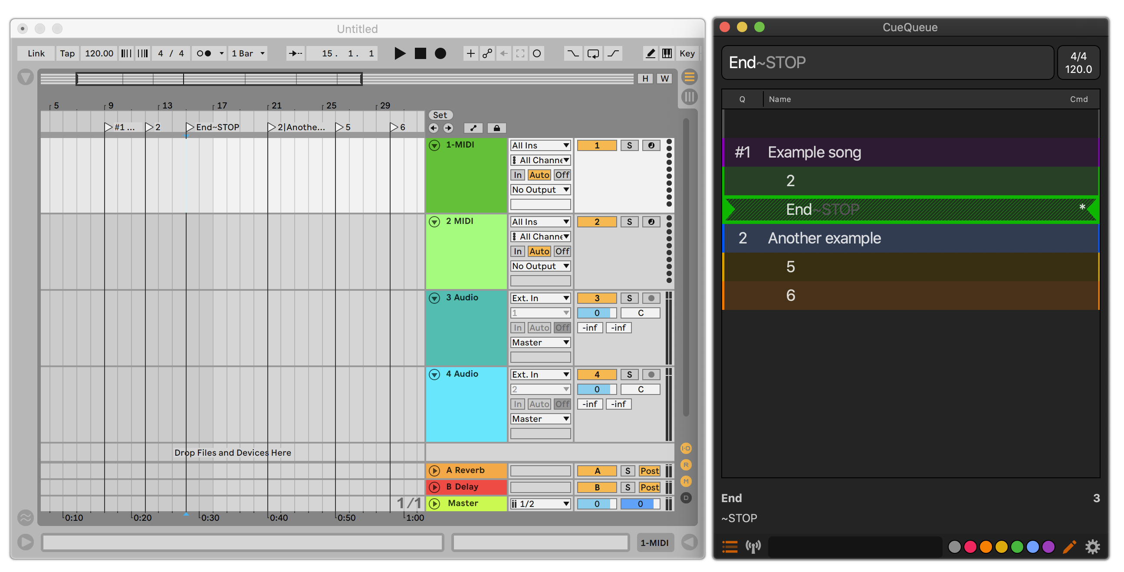Click the Previous Locator arrow button
1124x572 pixels.
(433, 128)
